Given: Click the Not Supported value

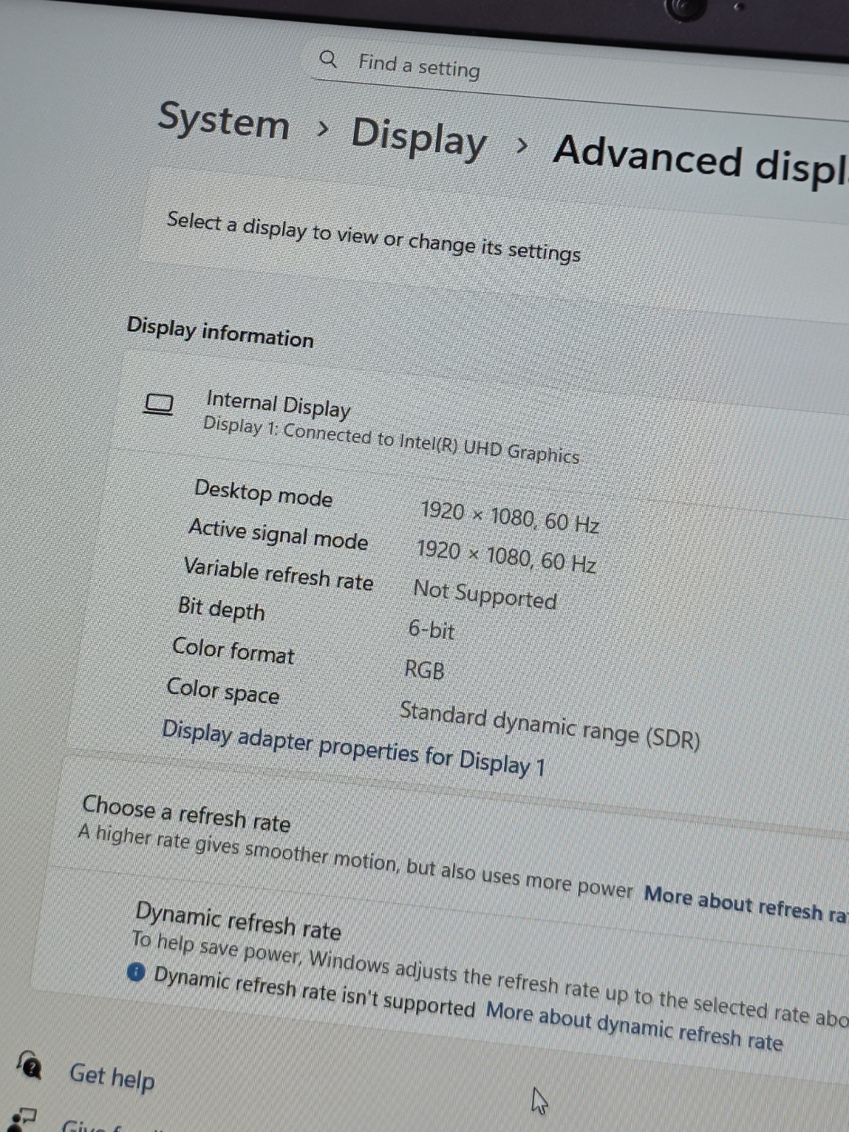Looking at the screenshot, I should [485, 595].
